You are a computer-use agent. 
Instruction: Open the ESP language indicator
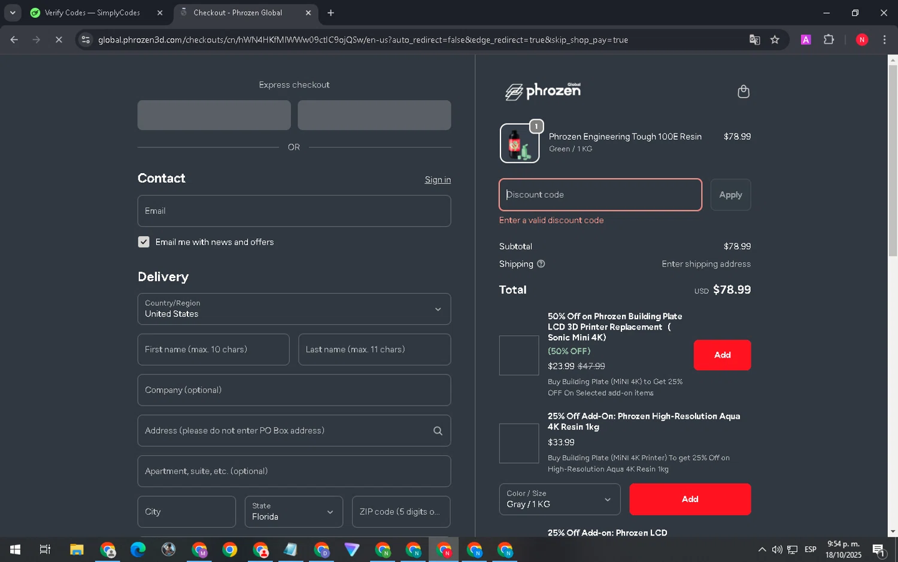810,549
